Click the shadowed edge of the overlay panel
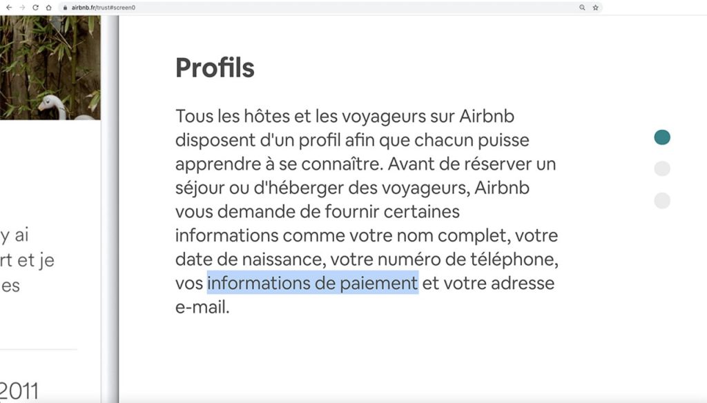707x403 pixels. pos(110,209)
